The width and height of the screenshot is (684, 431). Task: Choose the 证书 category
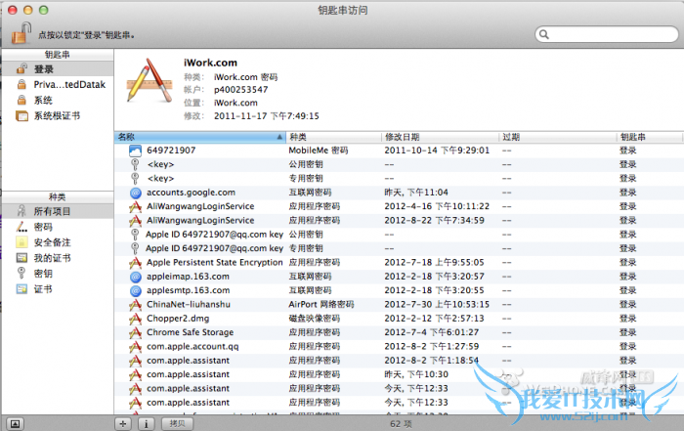point(58,289)
